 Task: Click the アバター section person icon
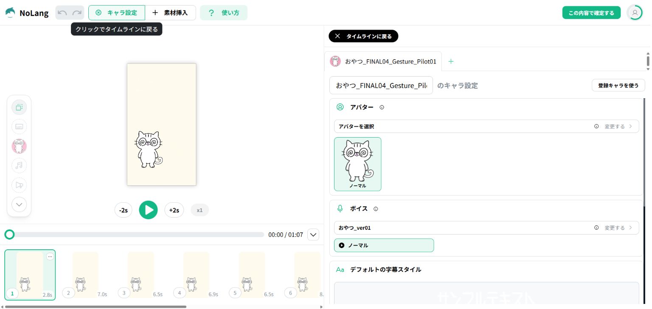point(340,107)
